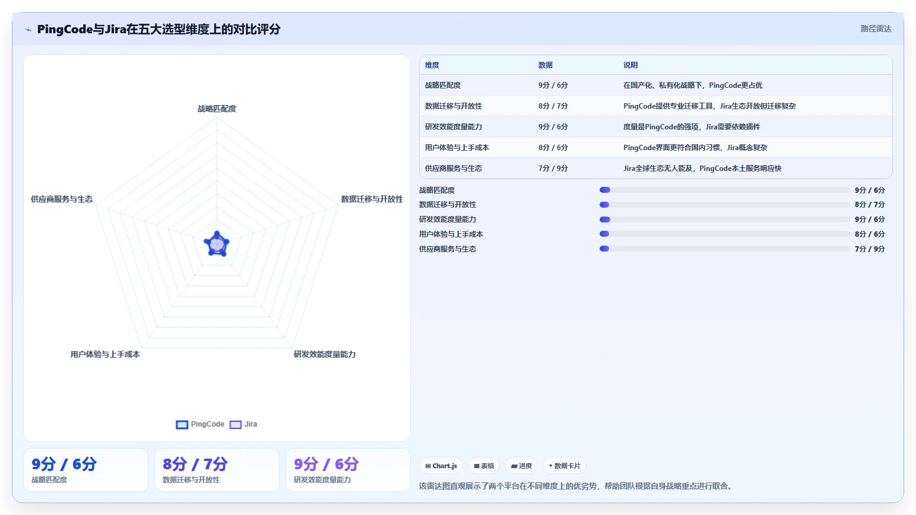Click the radar data polygon at chart center
The height and width of the screenshot is (515, 916).
(x=217, y=244)
